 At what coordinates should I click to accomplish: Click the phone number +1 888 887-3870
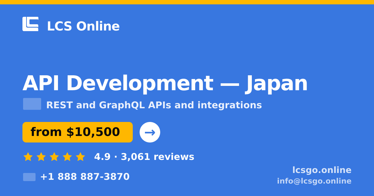85,177
